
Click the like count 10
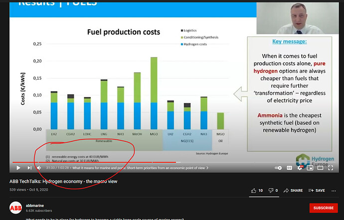pyautogui.click(x=261, y=191)
